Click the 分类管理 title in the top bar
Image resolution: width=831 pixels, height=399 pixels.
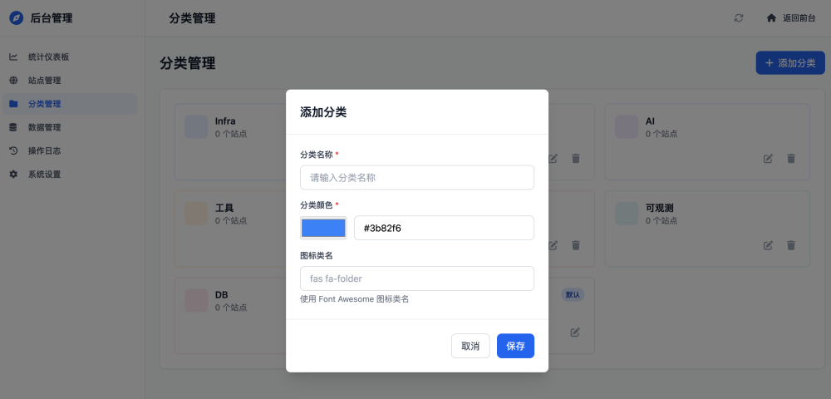click(193, 18)
